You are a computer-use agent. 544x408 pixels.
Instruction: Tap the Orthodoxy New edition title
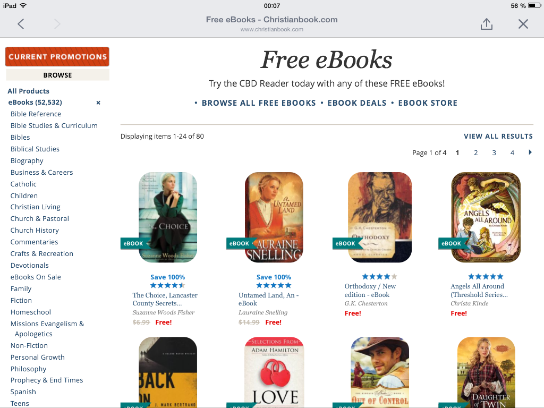[370, 291]
